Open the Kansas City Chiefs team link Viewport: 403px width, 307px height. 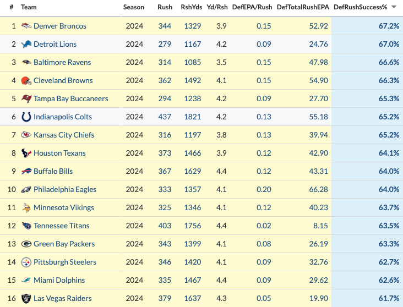64,135
